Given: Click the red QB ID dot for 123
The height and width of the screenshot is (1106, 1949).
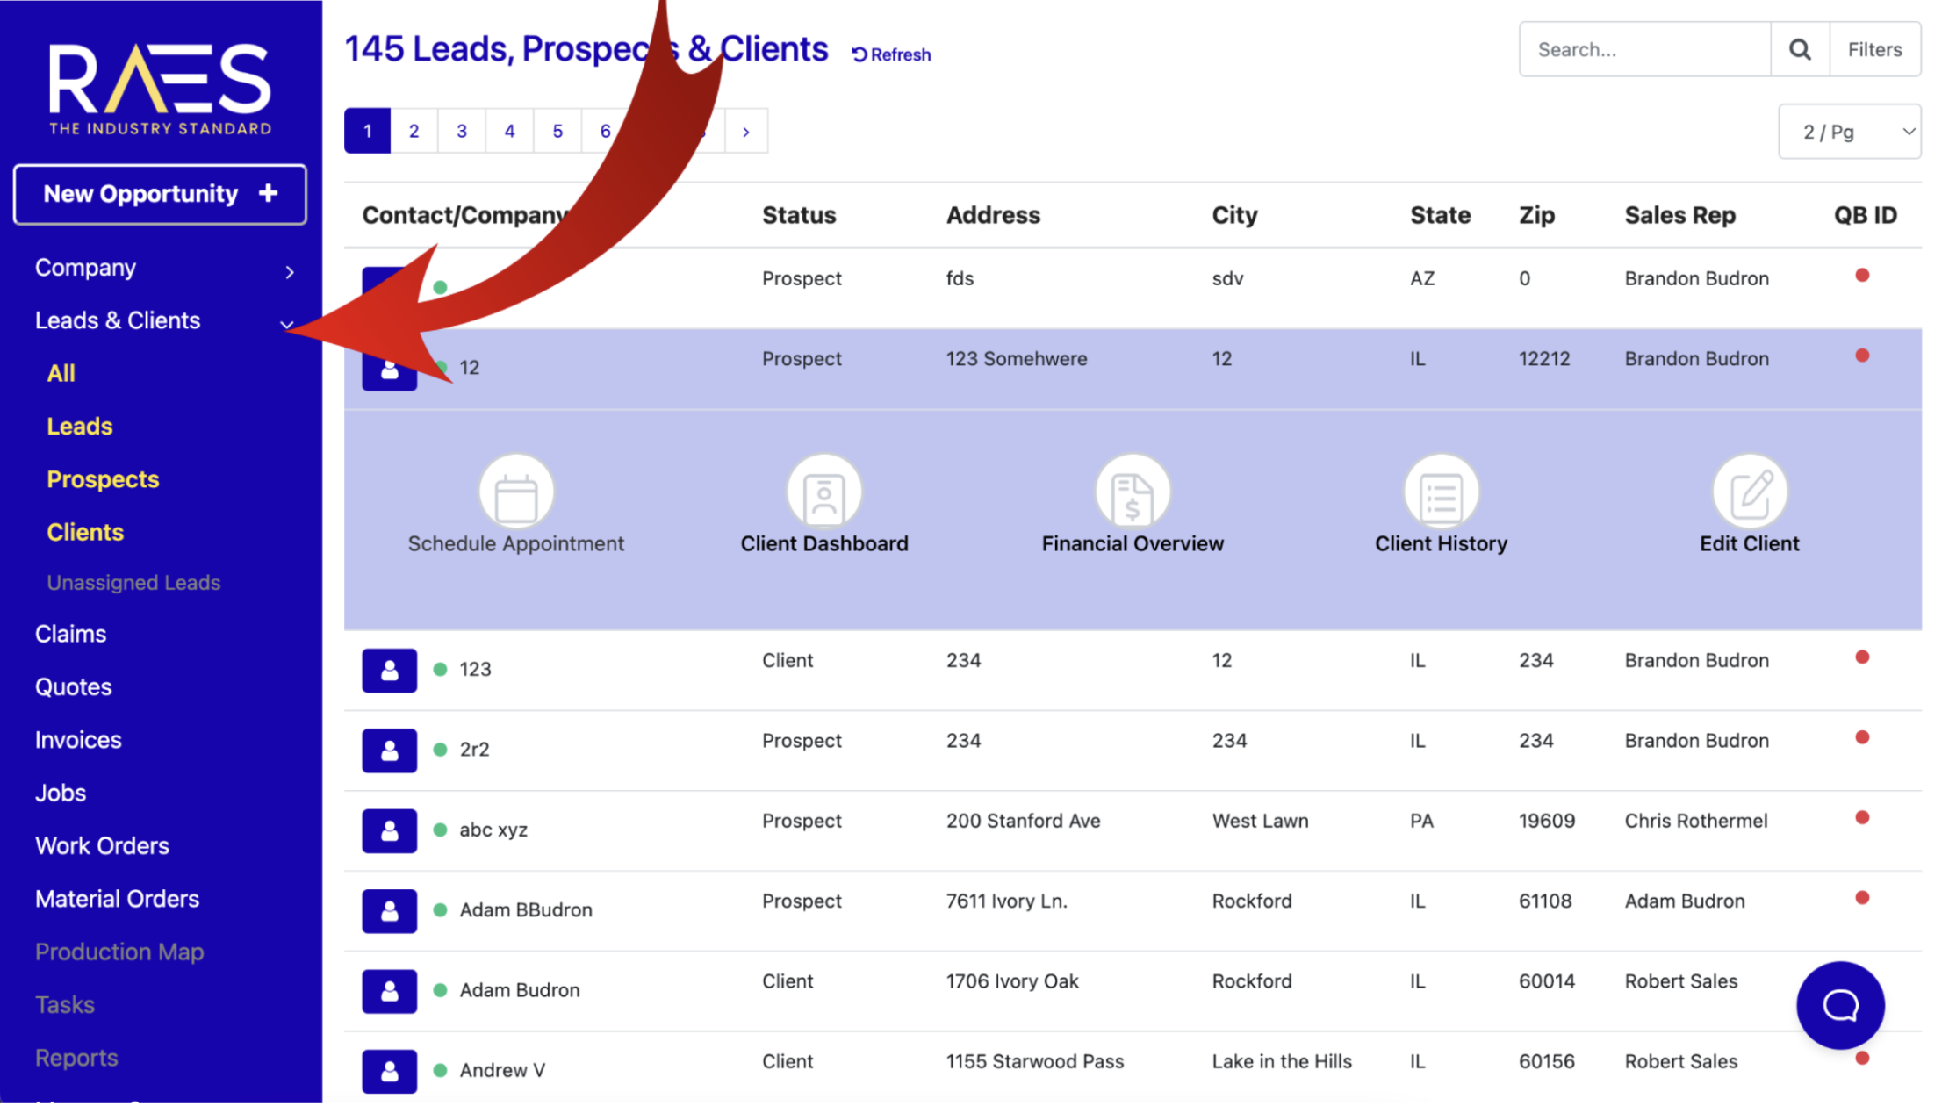Looking at the screenshot, I should [x=1861, y=657].
